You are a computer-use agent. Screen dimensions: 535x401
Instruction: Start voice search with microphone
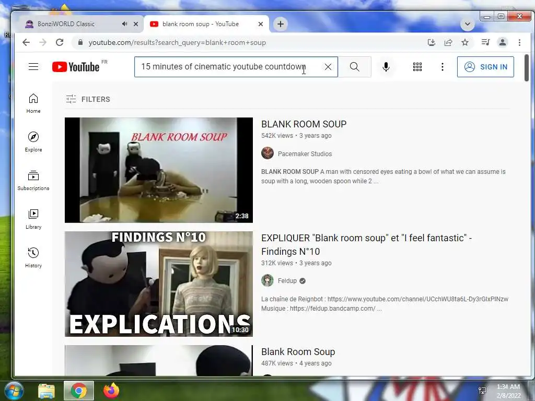[x=386, y=67]
